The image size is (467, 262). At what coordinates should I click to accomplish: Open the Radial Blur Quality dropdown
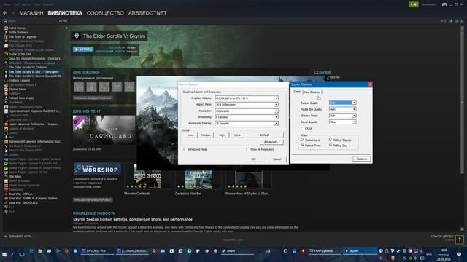342,109
